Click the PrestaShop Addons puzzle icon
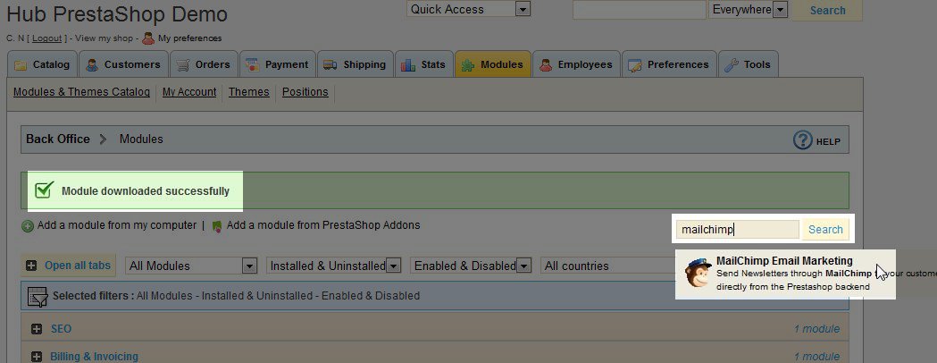 pyautogui.click(x=217, y=226)
